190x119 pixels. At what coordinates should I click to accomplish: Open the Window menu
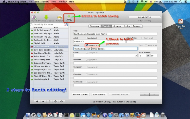coord(63,2)
